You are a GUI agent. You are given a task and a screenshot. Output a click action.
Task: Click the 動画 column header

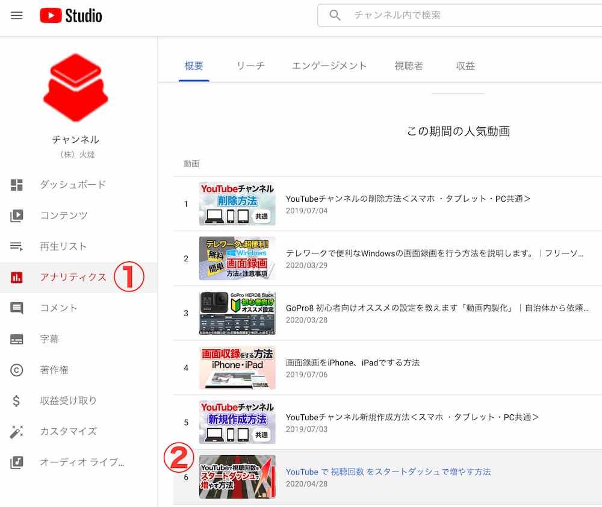[191, 164]
